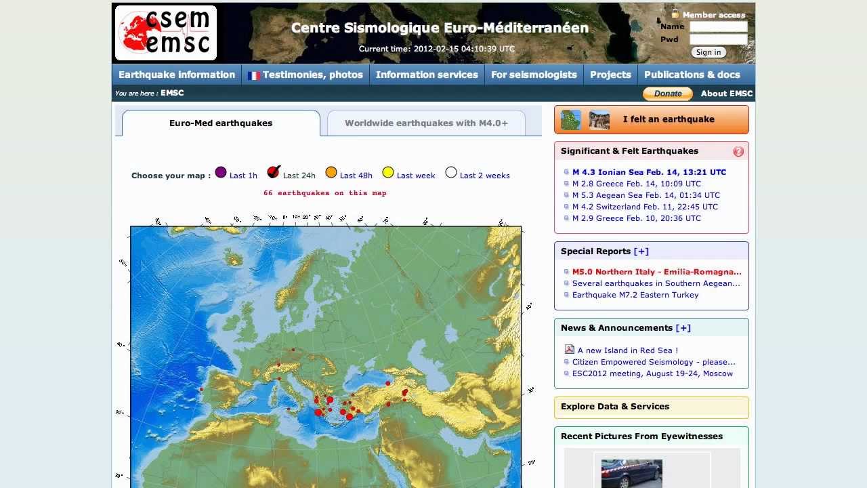Open Citizen Empowered Seismology announcement

[x=654, y=362]
